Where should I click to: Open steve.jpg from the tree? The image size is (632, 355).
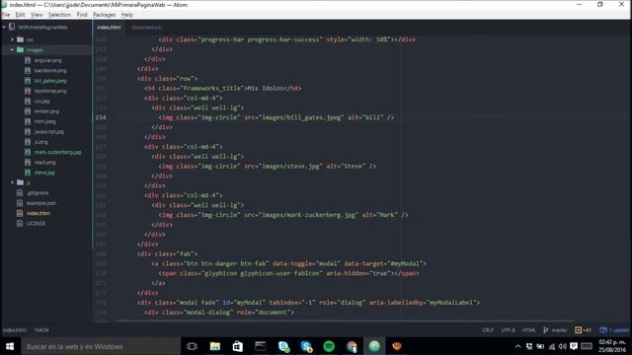(44, 173)
